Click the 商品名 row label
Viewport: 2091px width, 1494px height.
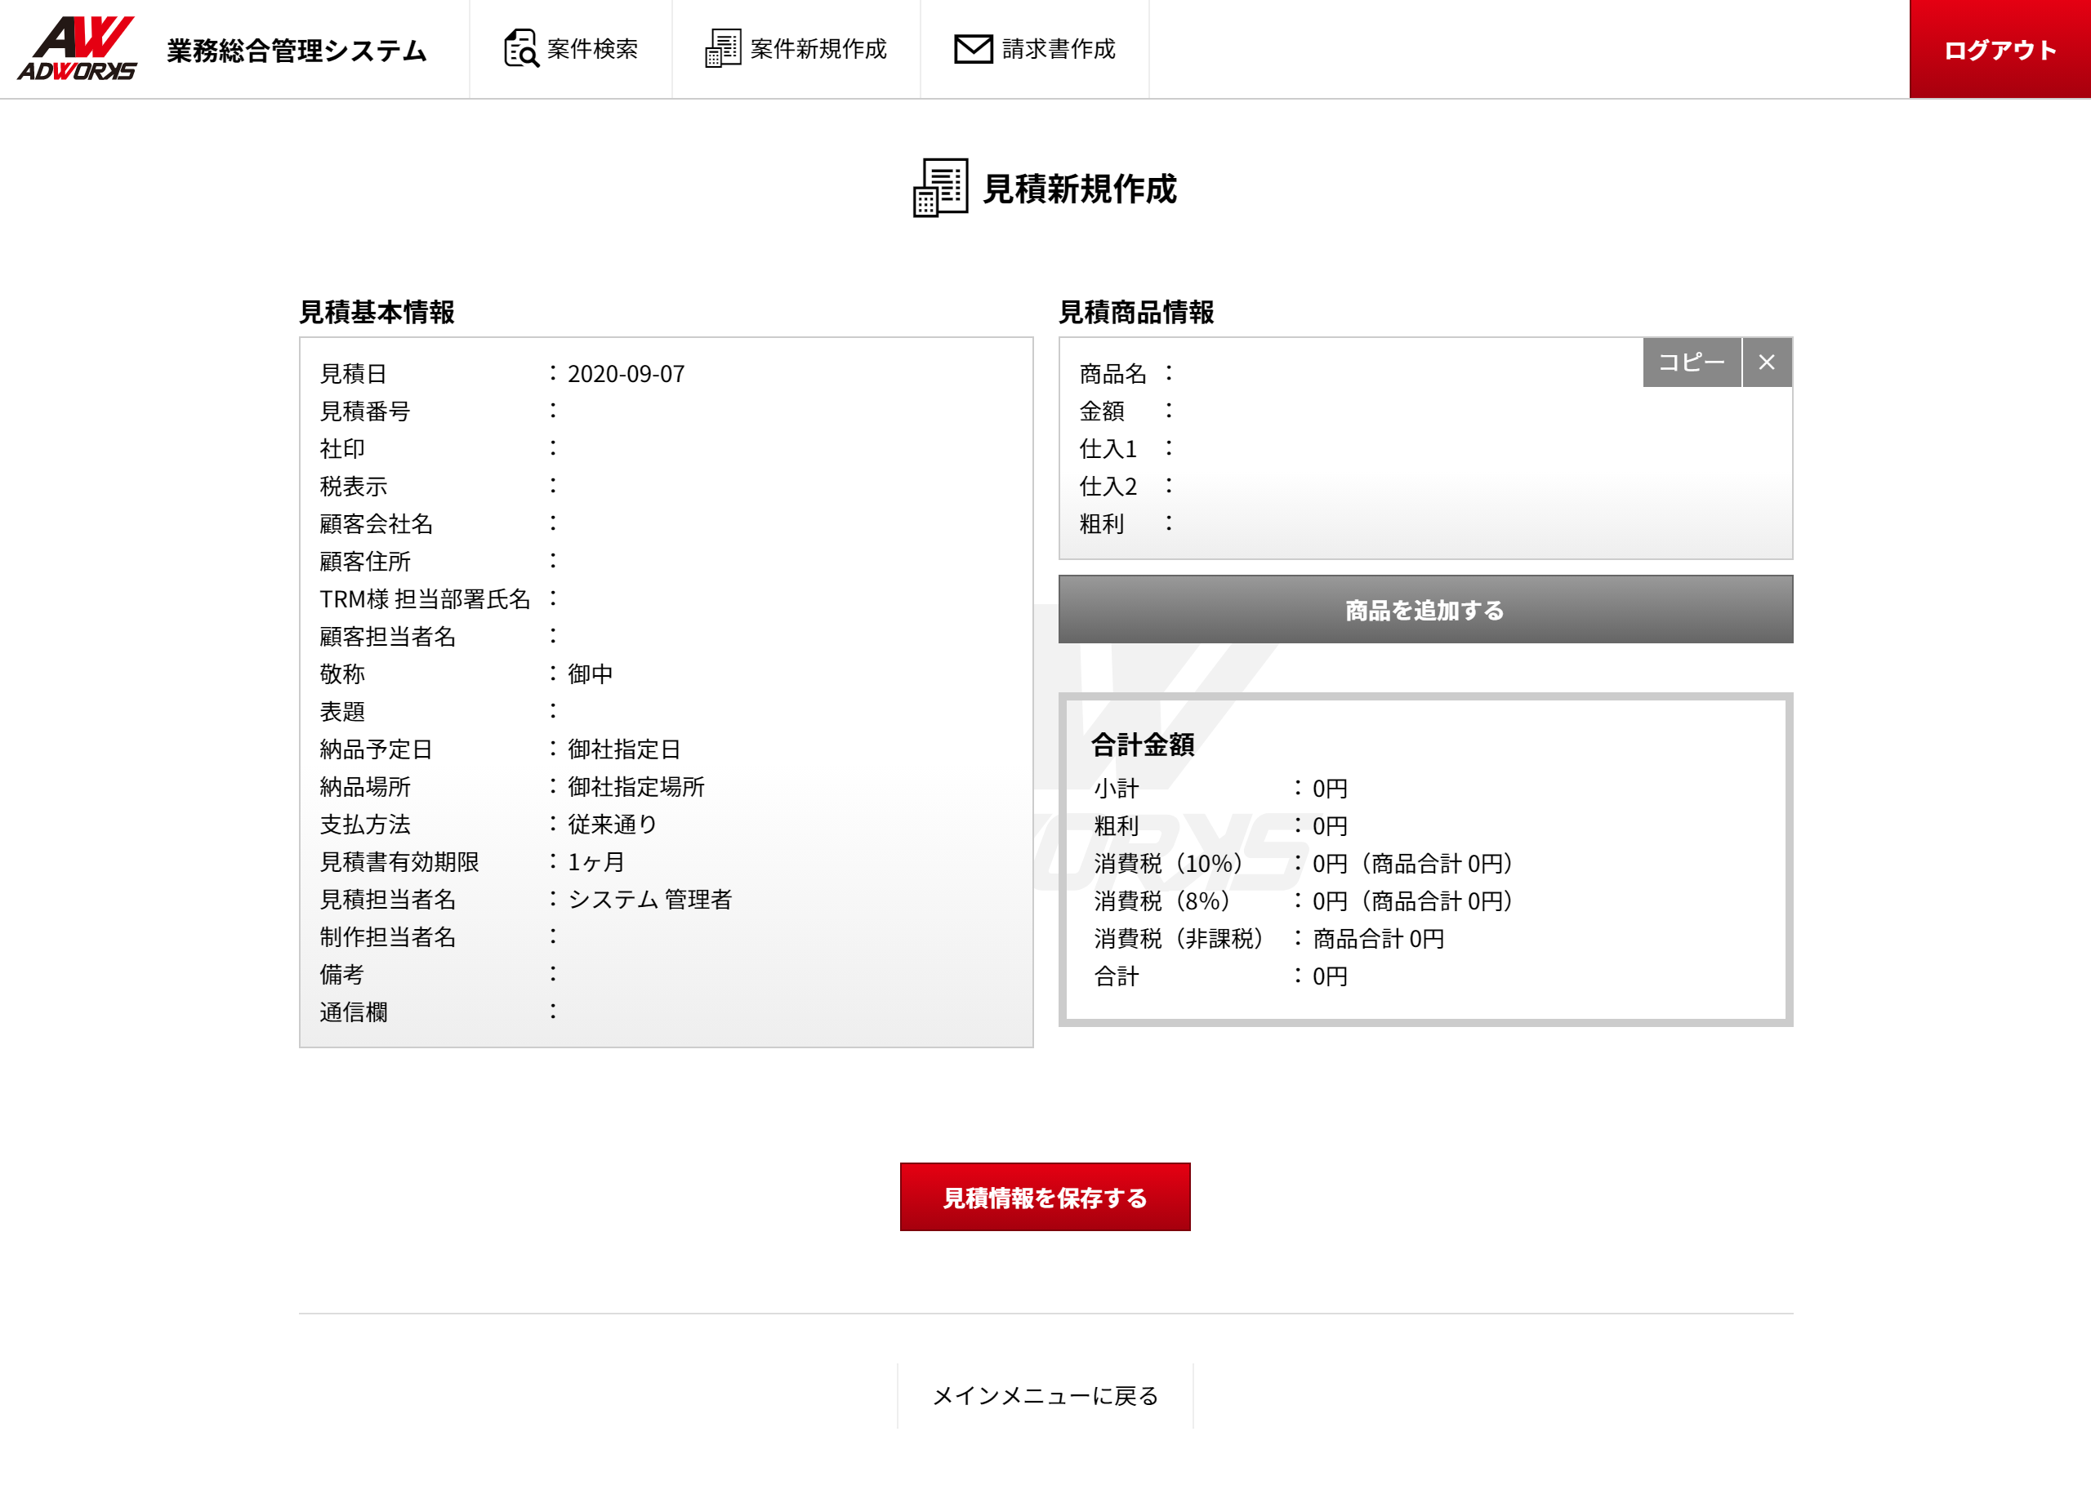tap(1112, 374)
